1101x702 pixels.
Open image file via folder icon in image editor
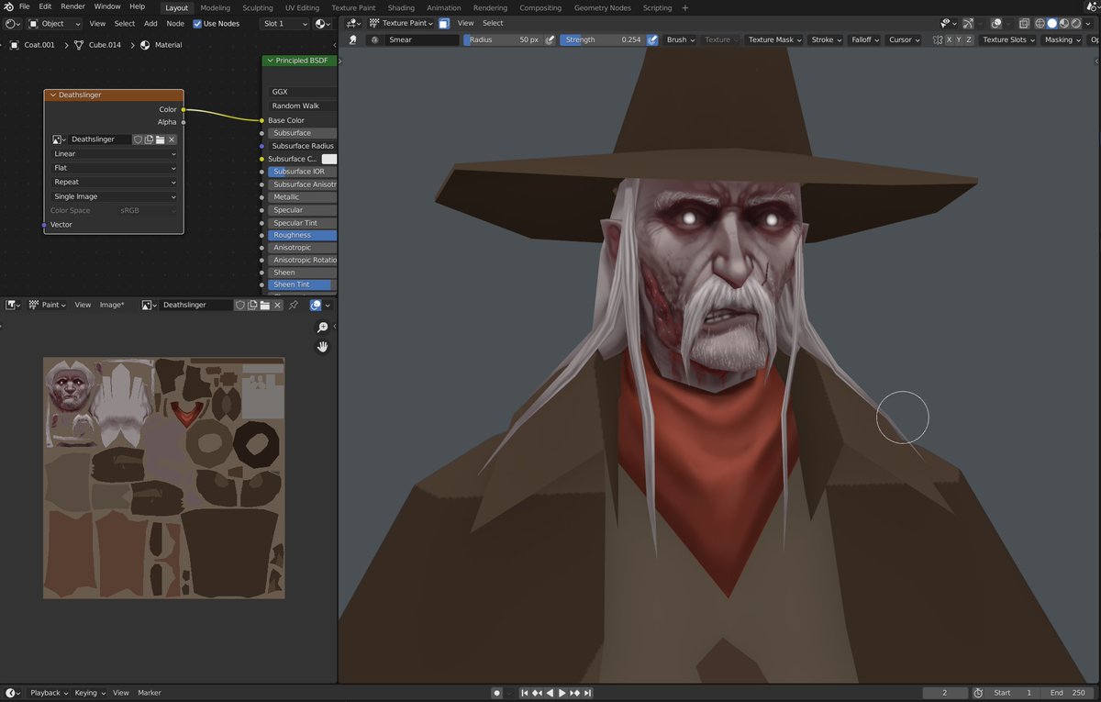coord(264,305)
